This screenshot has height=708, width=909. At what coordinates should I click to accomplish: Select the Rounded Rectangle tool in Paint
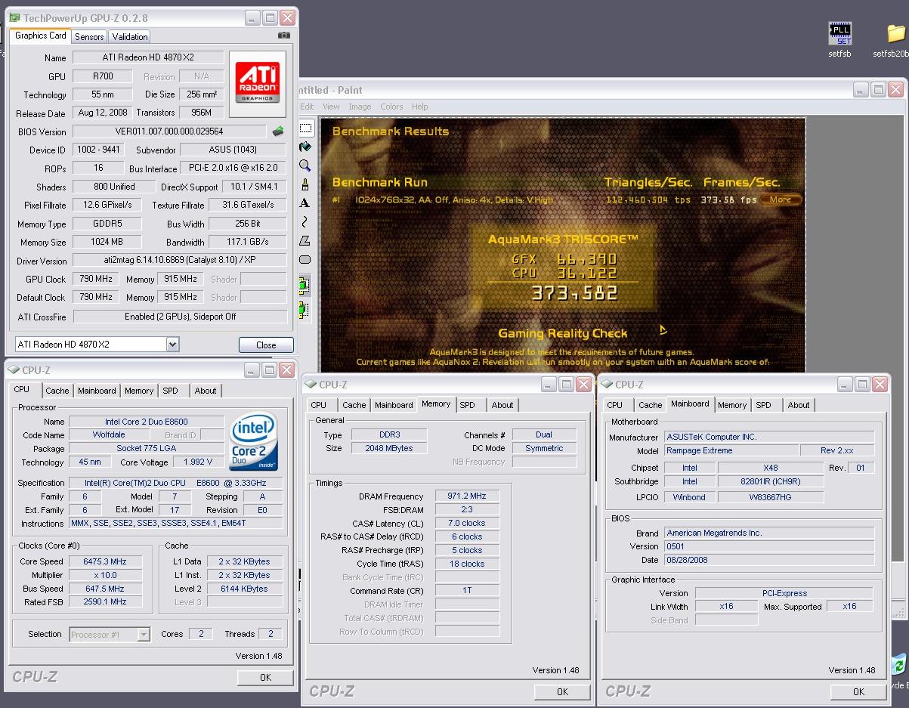click(x=305, y=259)
